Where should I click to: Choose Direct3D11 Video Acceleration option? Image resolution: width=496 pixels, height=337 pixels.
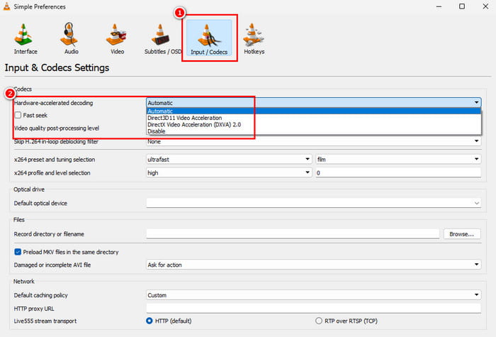click(x=313, y=118)
